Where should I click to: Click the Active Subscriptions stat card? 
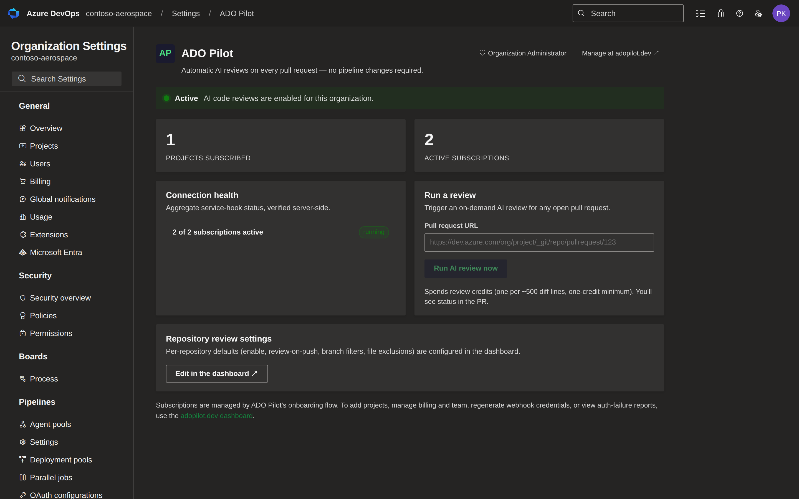pyautogui.click(x=539, y=146)
